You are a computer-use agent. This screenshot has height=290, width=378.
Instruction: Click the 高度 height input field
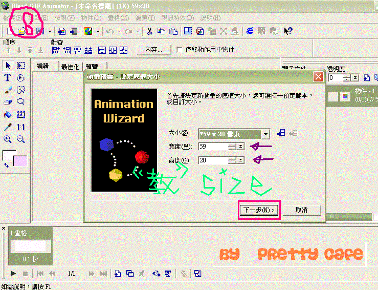pyautogui.click(x=213, y=160)
